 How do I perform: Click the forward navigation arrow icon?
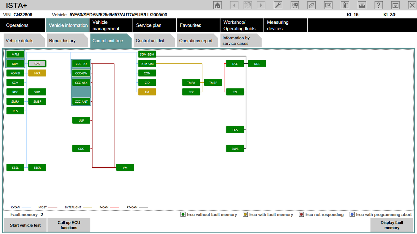[261, 5]
